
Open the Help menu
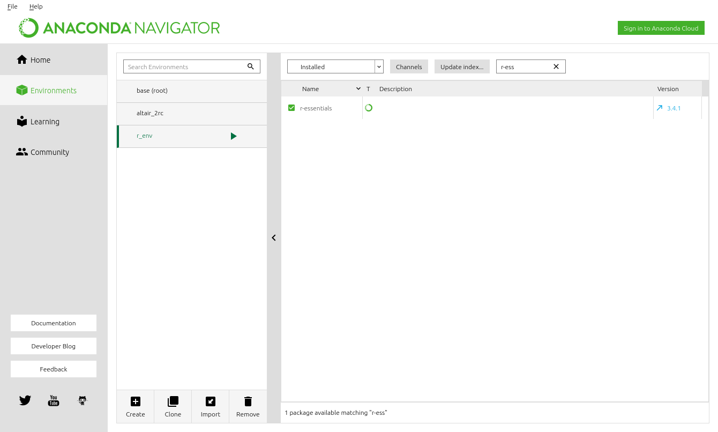coord(36,6)
